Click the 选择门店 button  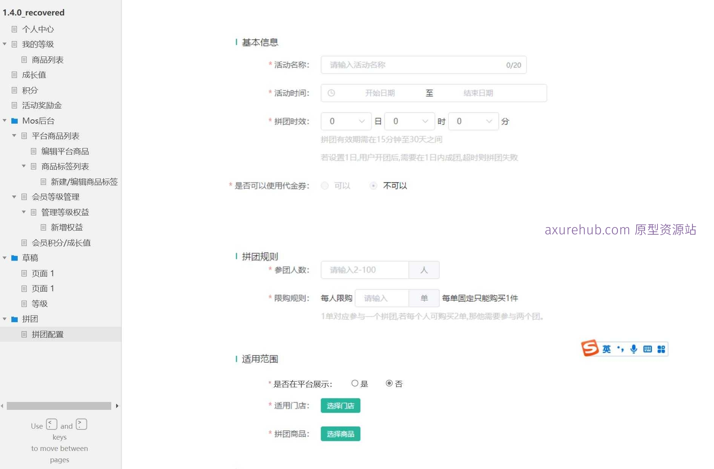pos(340,406)
